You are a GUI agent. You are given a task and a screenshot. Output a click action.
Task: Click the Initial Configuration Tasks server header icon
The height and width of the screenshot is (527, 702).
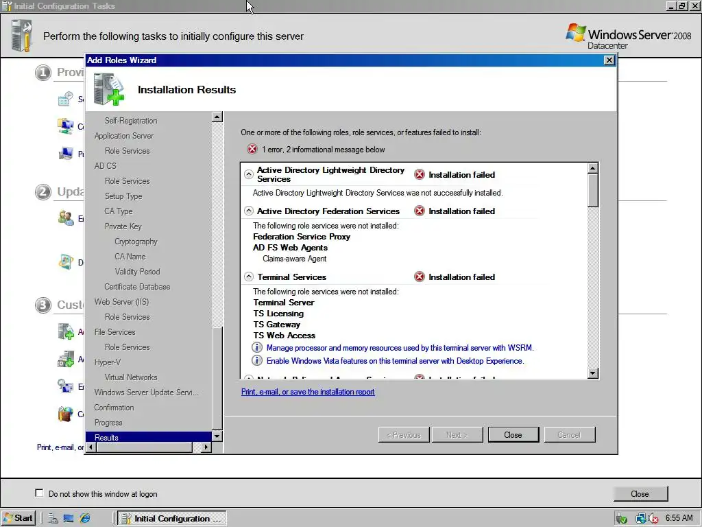[21, 36]
